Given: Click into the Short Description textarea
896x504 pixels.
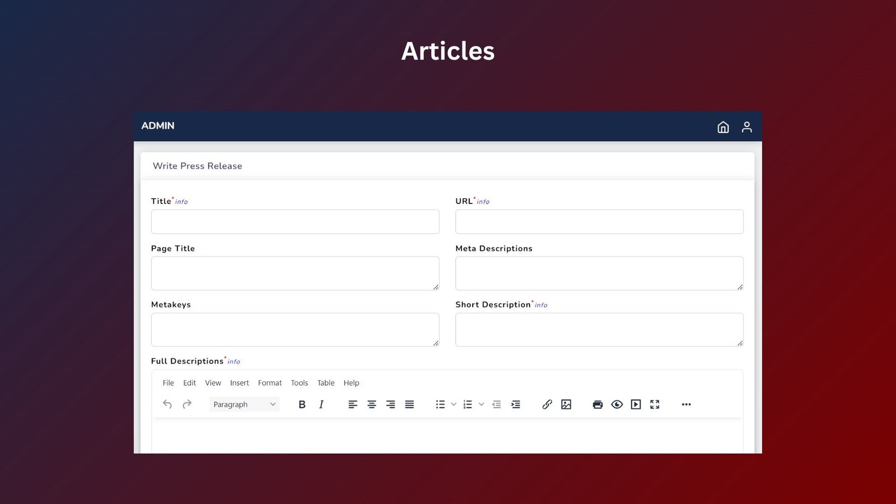Looking at the screenshot, I should pyautogui.click(x=599, y=330).
